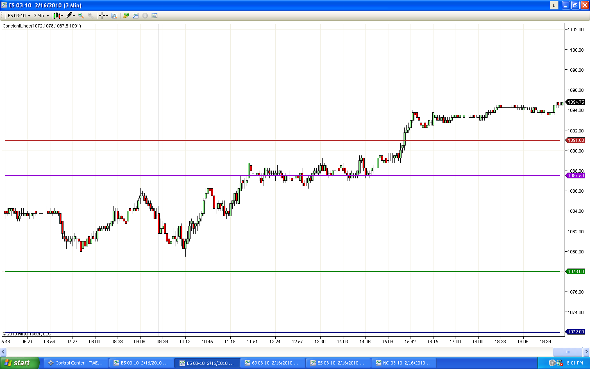This screenshot has height=369, width=590.
Task: Switch to NQ 03-10 taskbar window
Action: (404, 363)
